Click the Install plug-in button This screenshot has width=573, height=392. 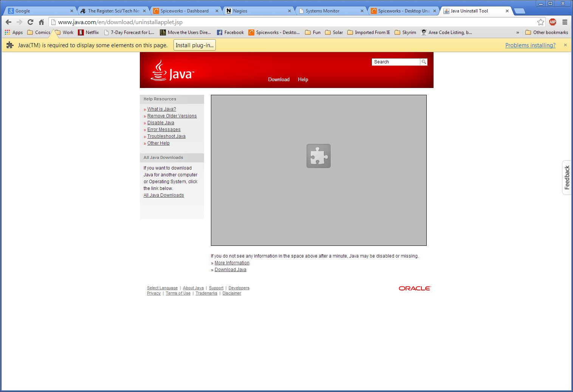(195, 45)
